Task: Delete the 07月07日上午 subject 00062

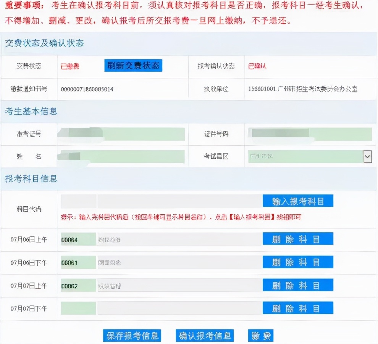Action: [x=298, y=285]
